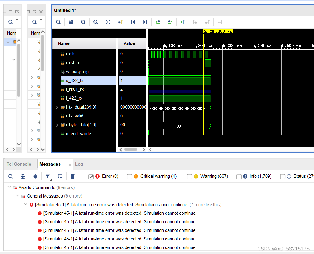Viewport: 314px width, 254px height.
Task: Select the Zoom Out tool
Action: (95, 22)
